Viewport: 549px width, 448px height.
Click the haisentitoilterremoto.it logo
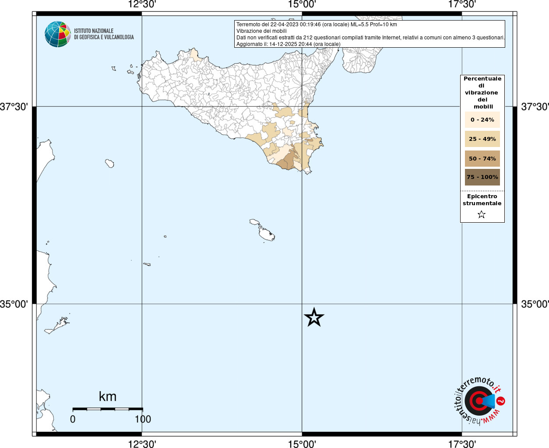click(x=479, y=400)
